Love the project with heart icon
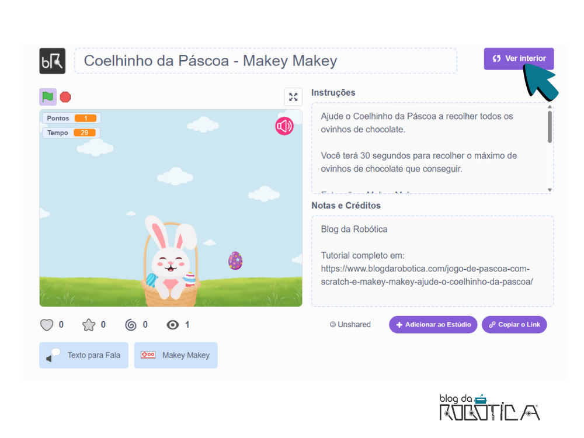Viewport: 584px width, 438px height. coord(47,325)
